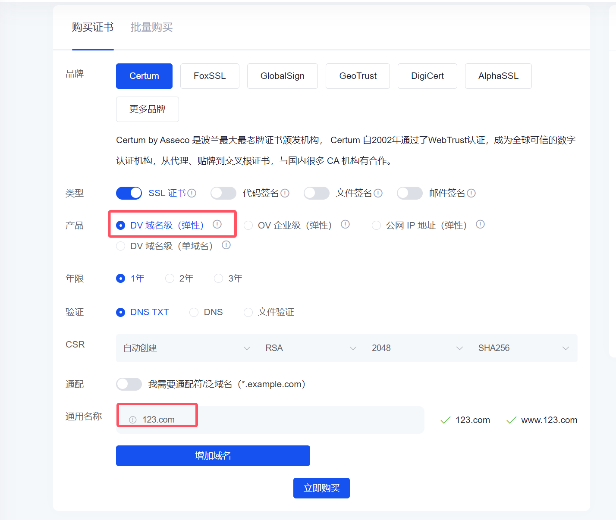Select the GeoTrust brand
616x520 pixels.
point(358,76)
